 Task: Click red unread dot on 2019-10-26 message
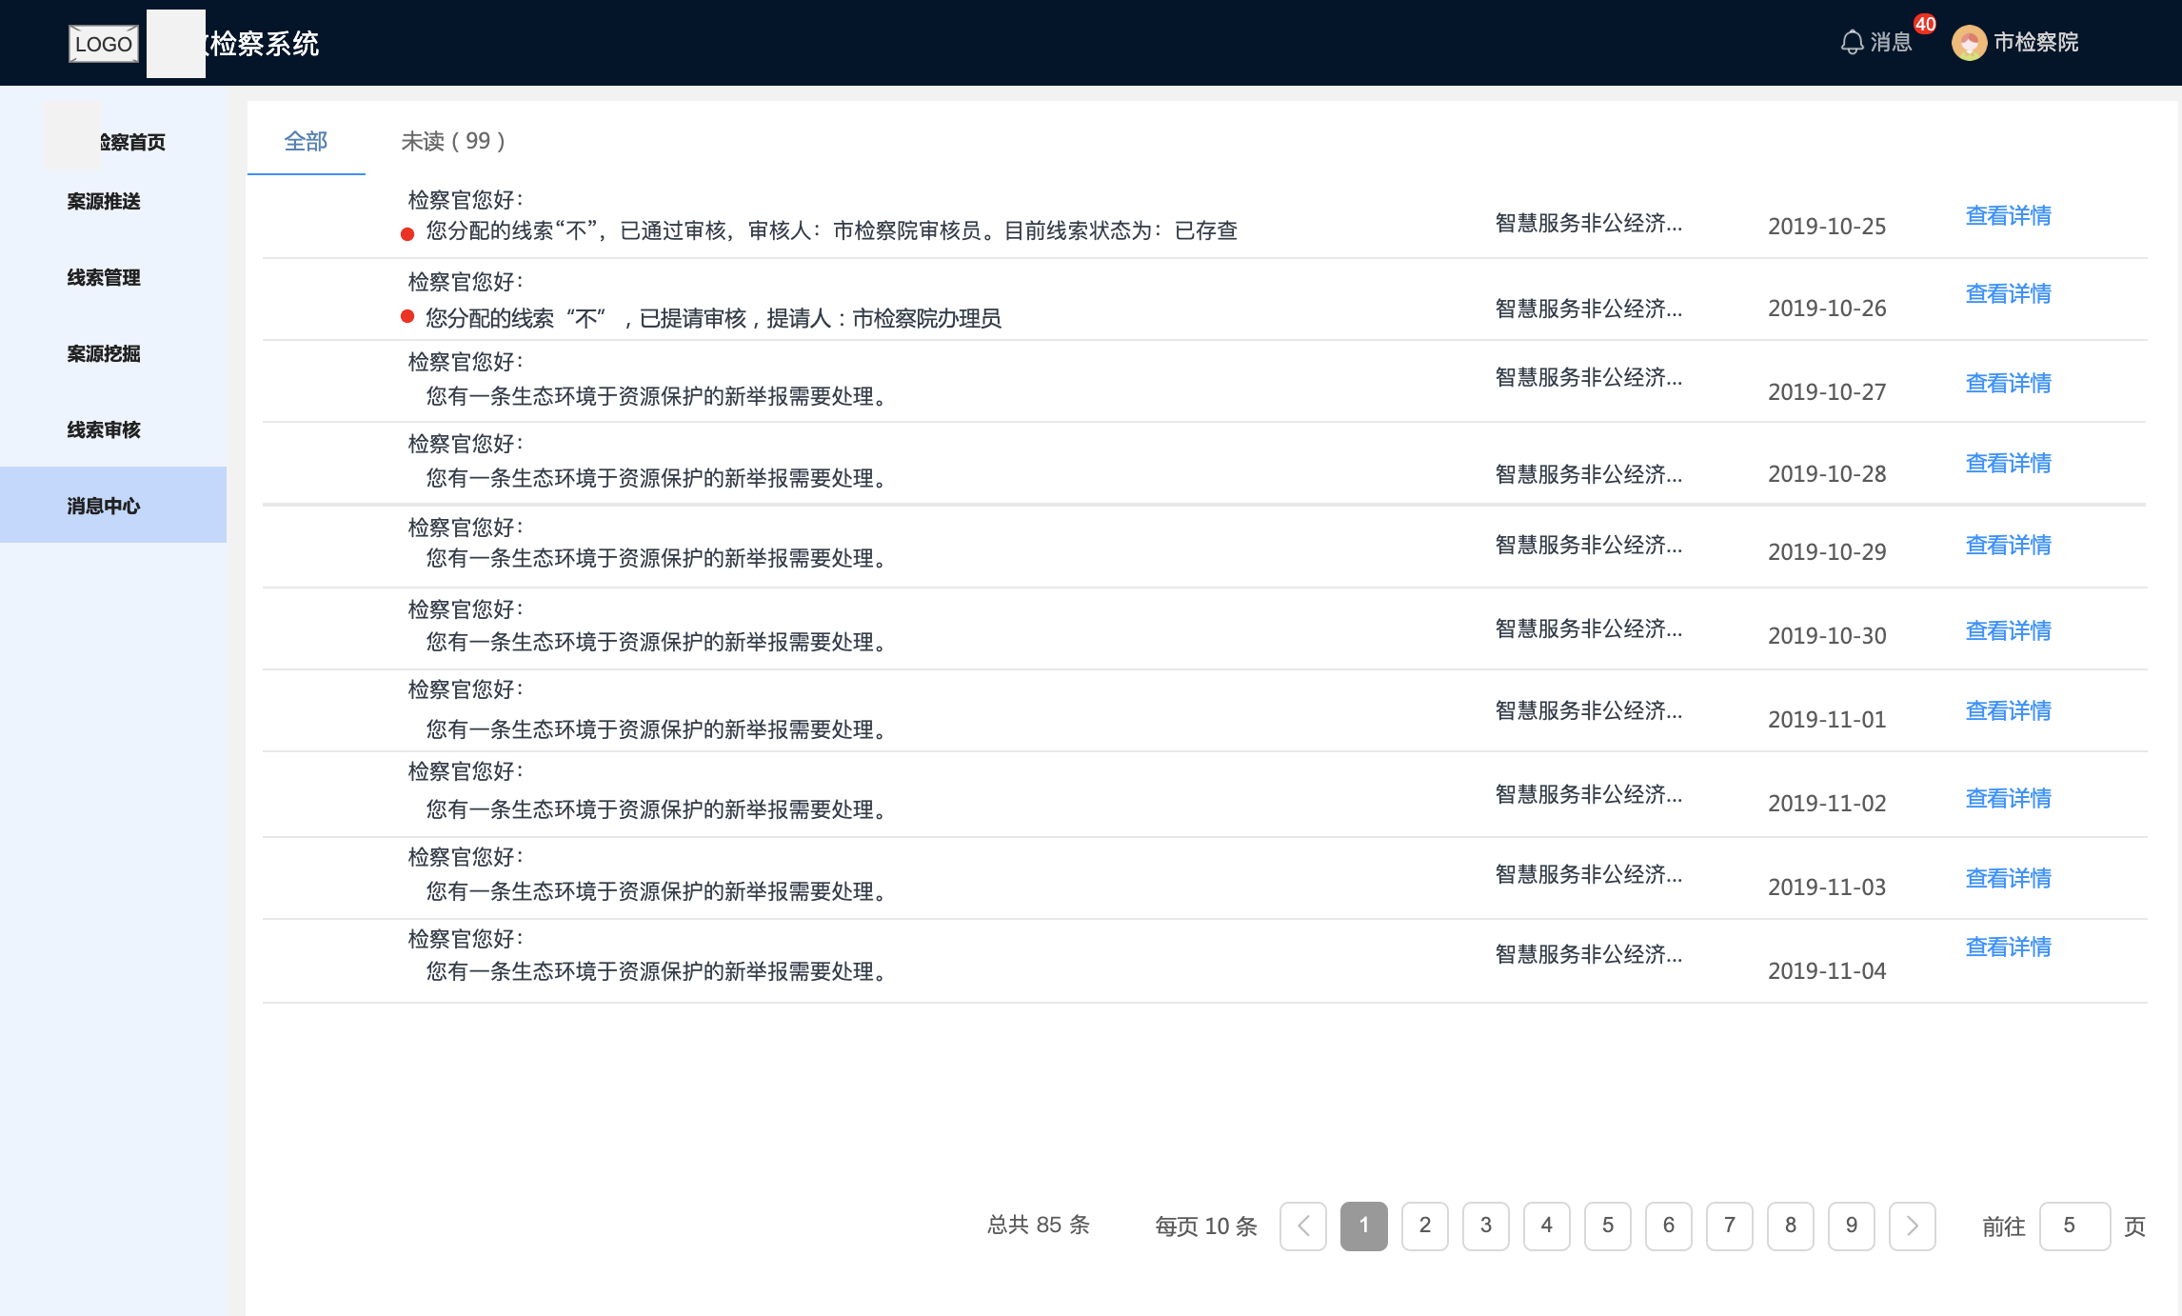pos(407,316)
